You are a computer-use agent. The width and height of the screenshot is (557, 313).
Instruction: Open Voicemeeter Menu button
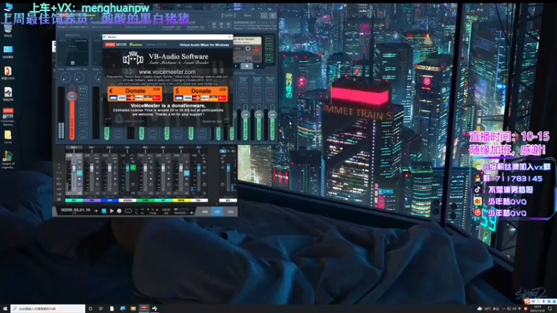[x=248, y=15]
